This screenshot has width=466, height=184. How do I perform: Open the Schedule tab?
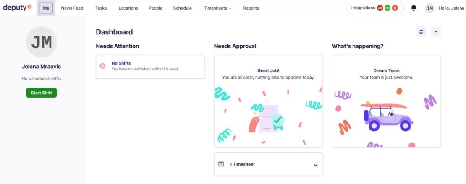click(x=183, y=8)
